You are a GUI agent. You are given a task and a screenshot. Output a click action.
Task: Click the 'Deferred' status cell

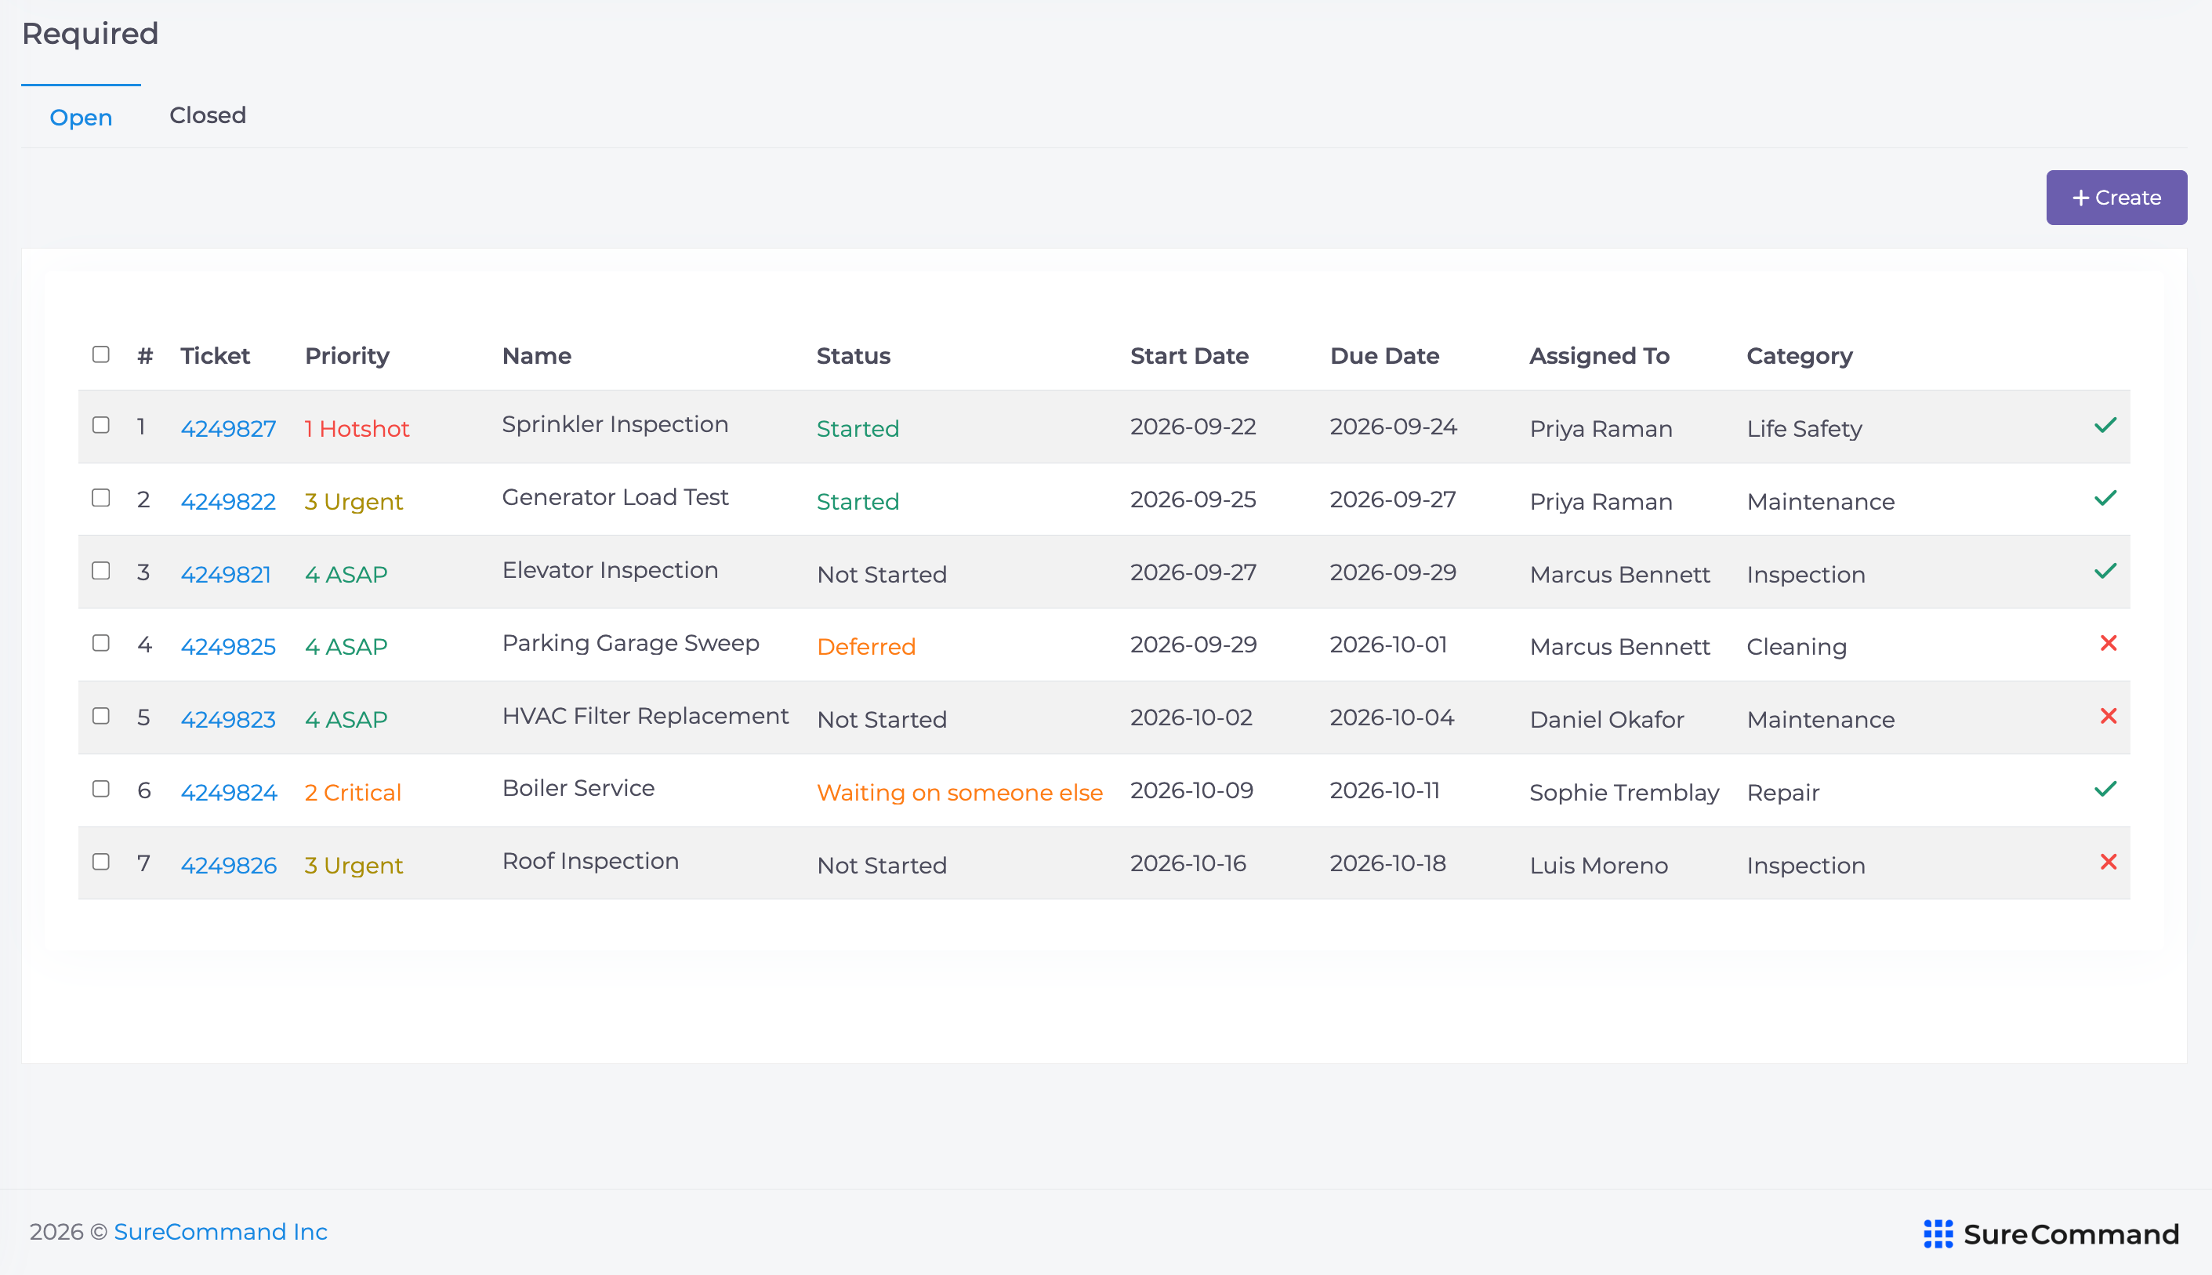(x=865, y=646)
